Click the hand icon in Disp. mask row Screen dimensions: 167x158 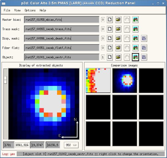pyautogui.click(x=127, y=39)
